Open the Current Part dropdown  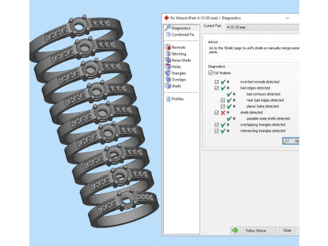(x=262, y=27)
